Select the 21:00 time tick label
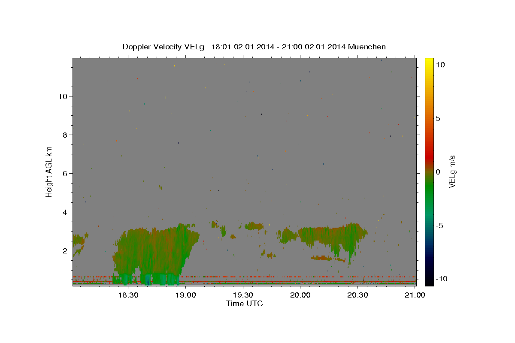The width and height of the screenshot is (515, 343). [415, 295]
